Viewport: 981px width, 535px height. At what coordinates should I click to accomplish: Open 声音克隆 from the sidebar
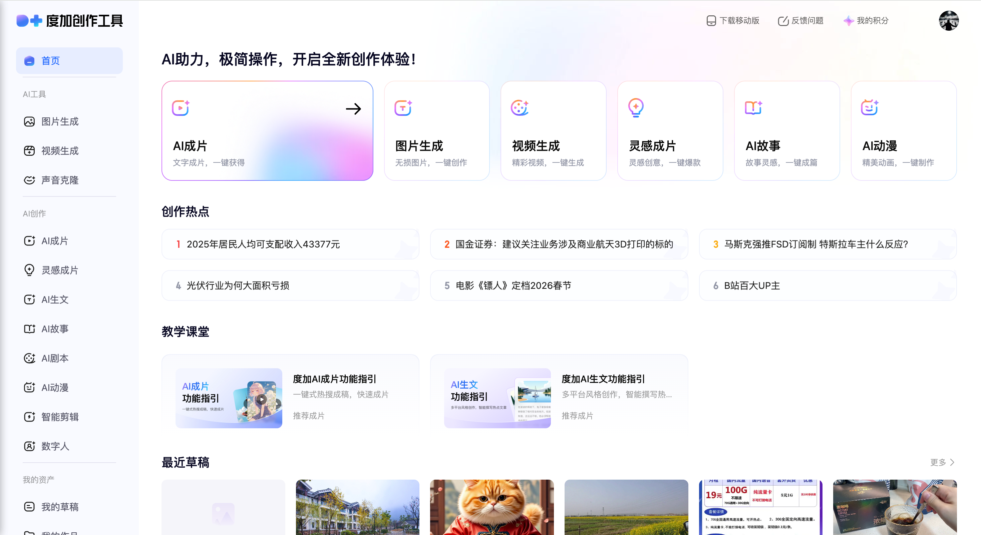(59, 180)
